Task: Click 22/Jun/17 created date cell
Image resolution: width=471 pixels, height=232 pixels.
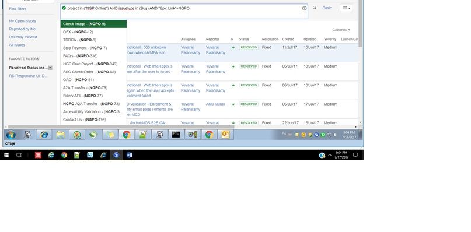Action: point(291,123)
